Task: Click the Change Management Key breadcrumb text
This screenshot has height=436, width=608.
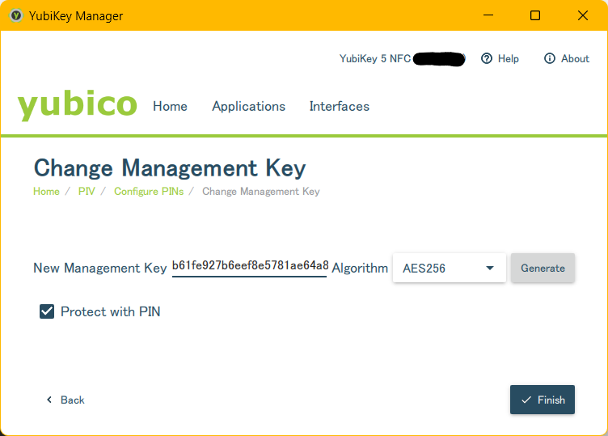Action: 261,191
